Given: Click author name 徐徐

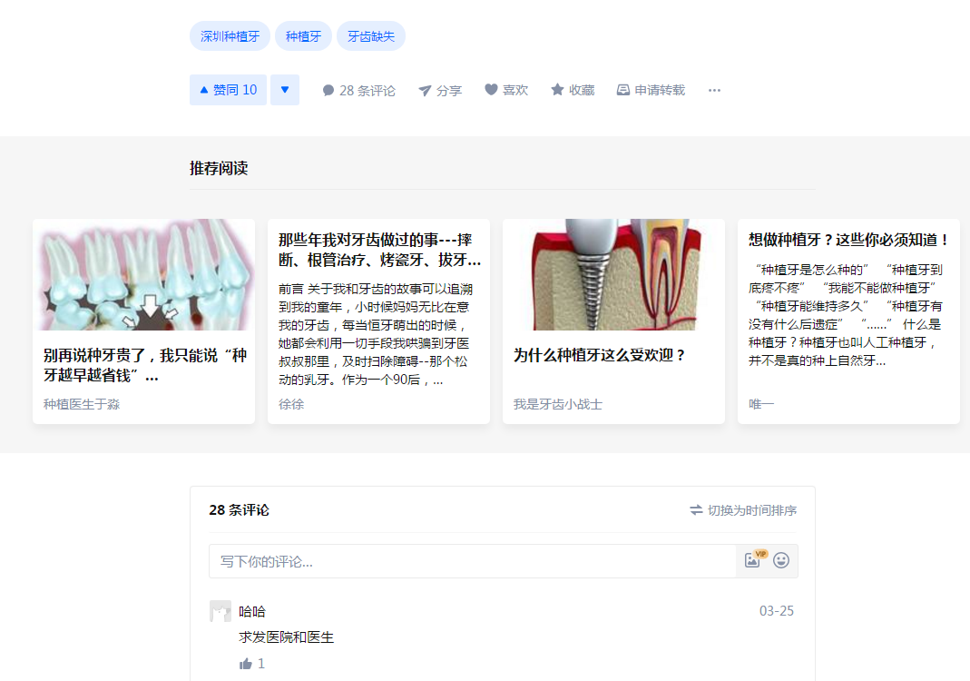Looking at the screenshot, I should tap(291, 404).
